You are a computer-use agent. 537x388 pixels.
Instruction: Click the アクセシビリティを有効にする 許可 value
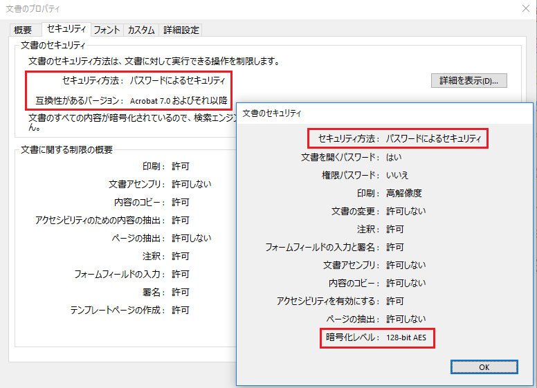coord(395,302)
